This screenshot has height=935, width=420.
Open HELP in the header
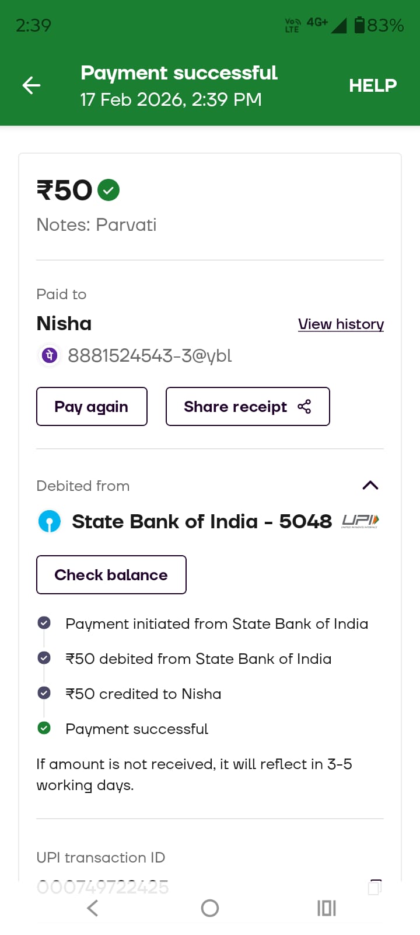tap(373, 85)
